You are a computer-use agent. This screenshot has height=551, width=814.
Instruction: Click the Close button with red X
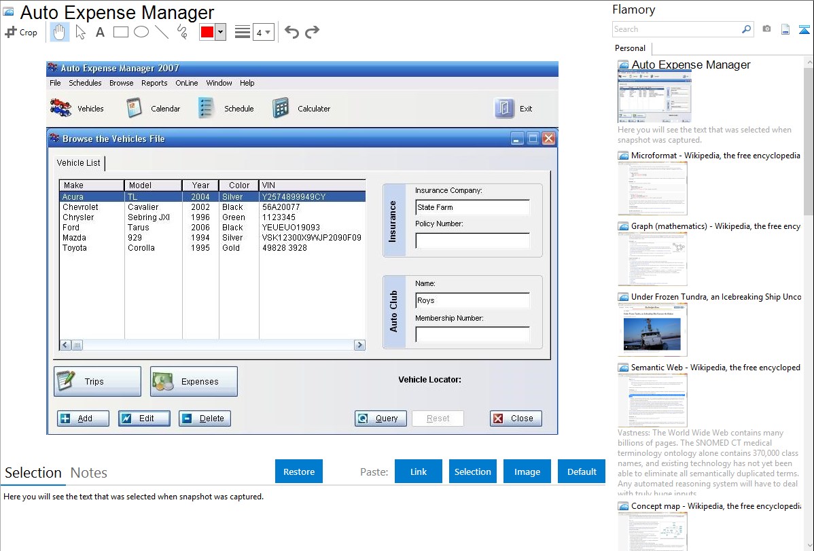(516, 419)
